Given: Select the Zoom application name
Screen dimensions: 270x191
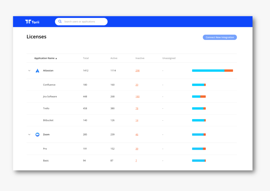Looking at the screenshot, I should click(x=46, y=134).
